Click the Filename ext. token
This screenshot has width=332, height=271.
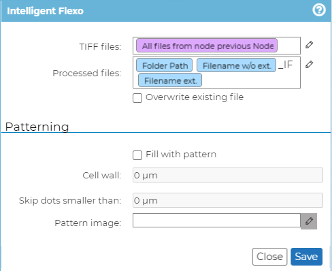(x=170, y=80)
